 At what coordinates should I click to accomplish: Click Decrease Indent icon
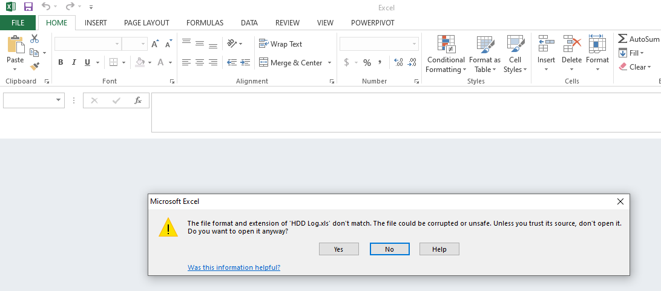(232, 62)
